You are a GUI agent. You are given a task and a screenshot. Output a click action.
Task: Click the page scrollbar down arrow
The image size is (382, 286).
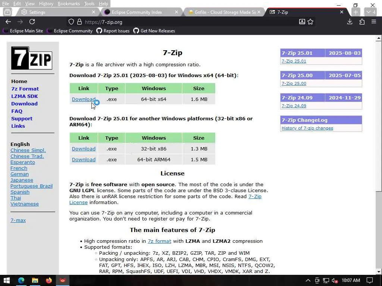point(379,271)
